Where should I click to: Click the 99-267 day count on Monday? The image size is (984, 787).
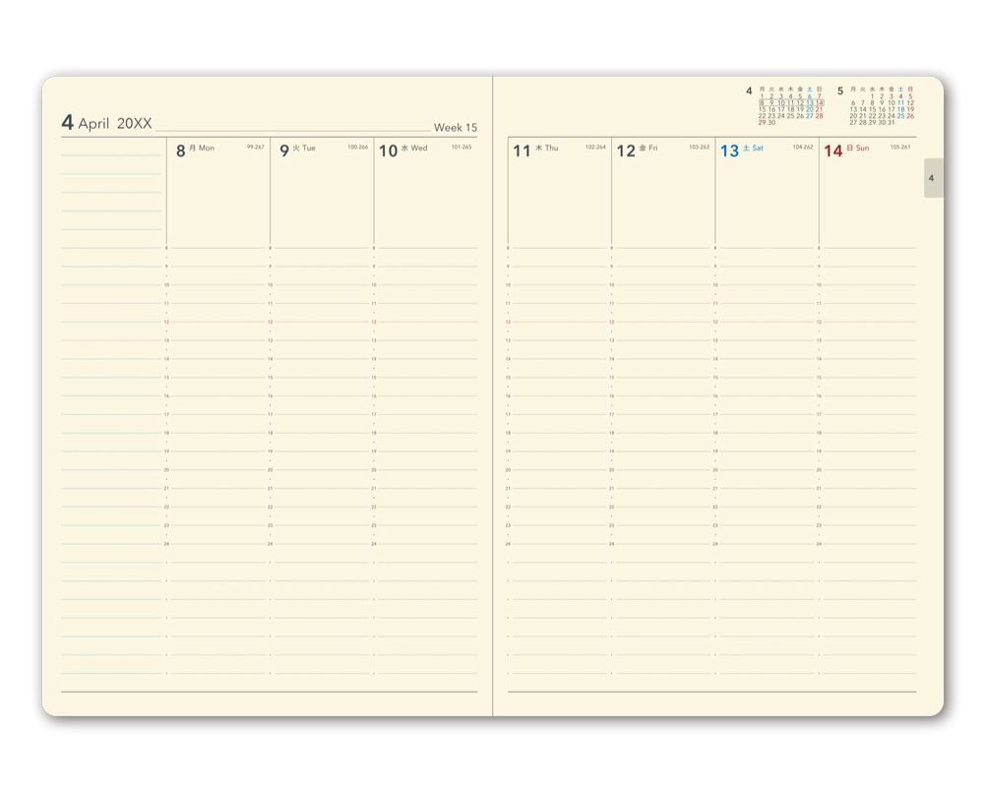click(255, 148)
